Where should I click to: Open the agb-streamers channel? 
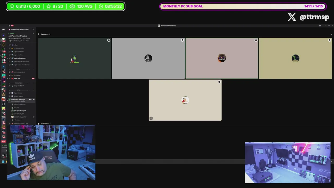tap(21, 51)
